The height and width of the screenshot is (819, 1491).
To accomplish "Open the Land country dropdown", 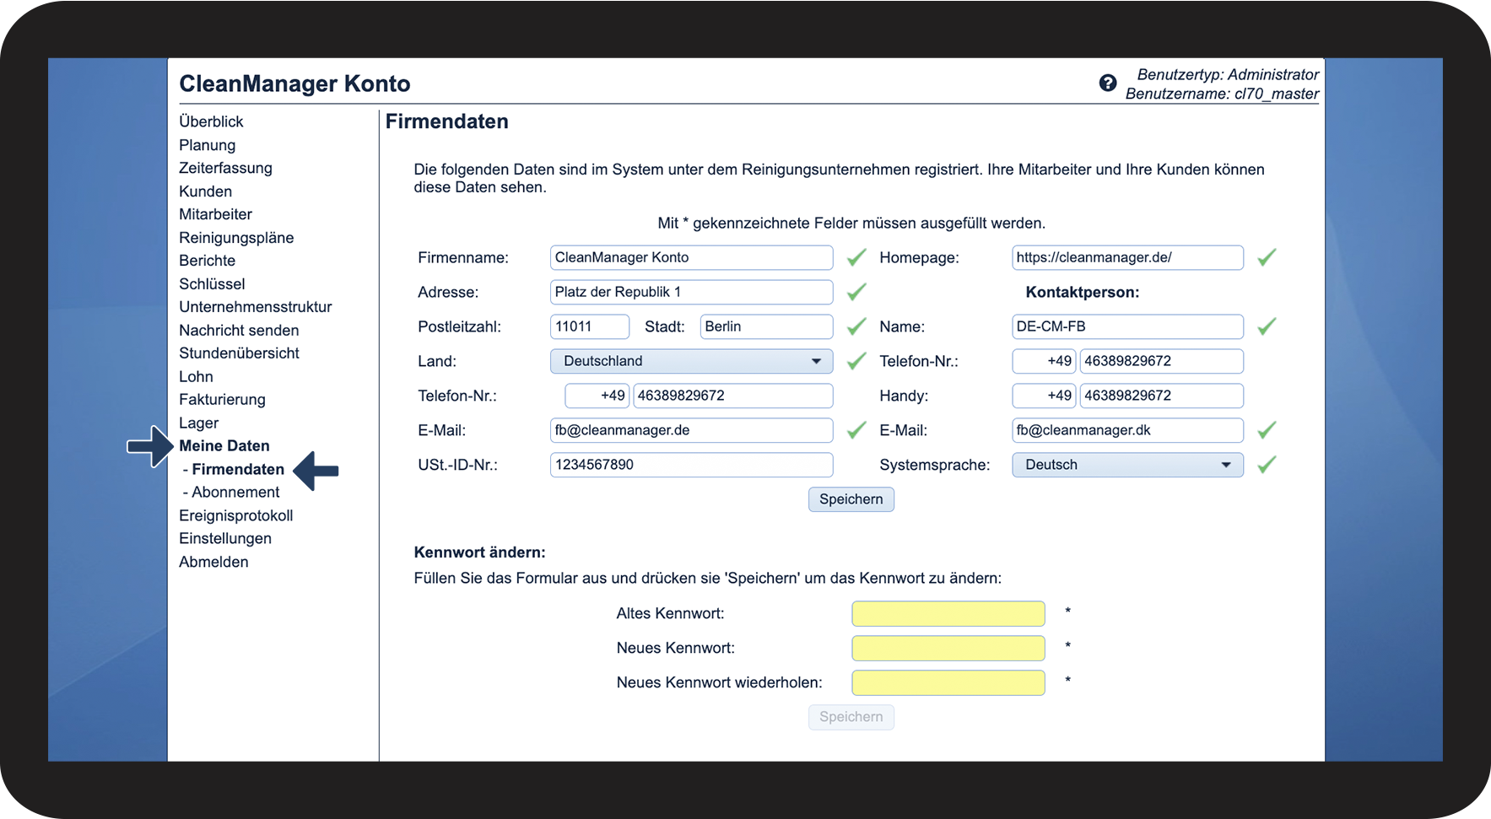I will pos(691,361).
